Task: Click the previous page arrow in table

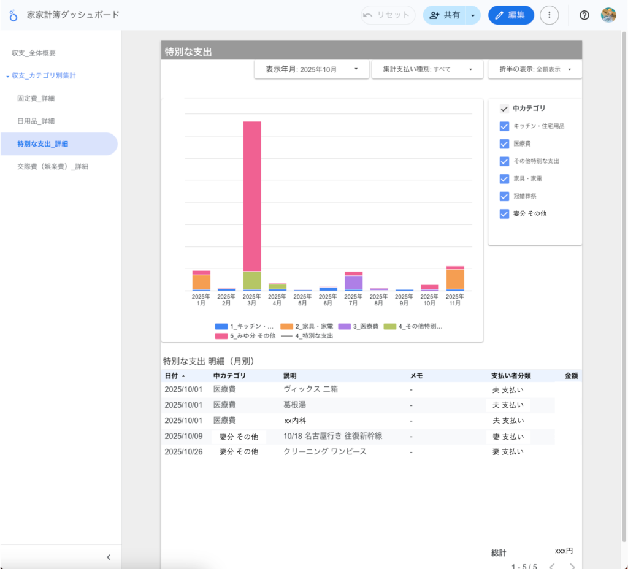Action: [x=551, y=567]
